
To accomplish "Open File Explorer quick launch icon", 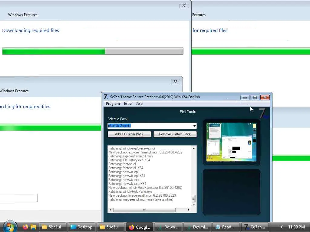I will click(x=33, y=227).
